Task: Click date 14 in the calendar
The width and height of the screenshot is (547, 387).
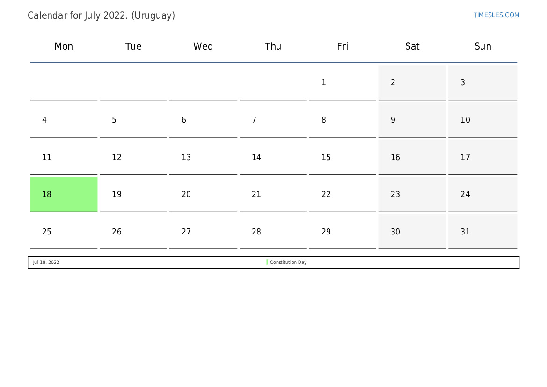Action: tap(273, 157)
